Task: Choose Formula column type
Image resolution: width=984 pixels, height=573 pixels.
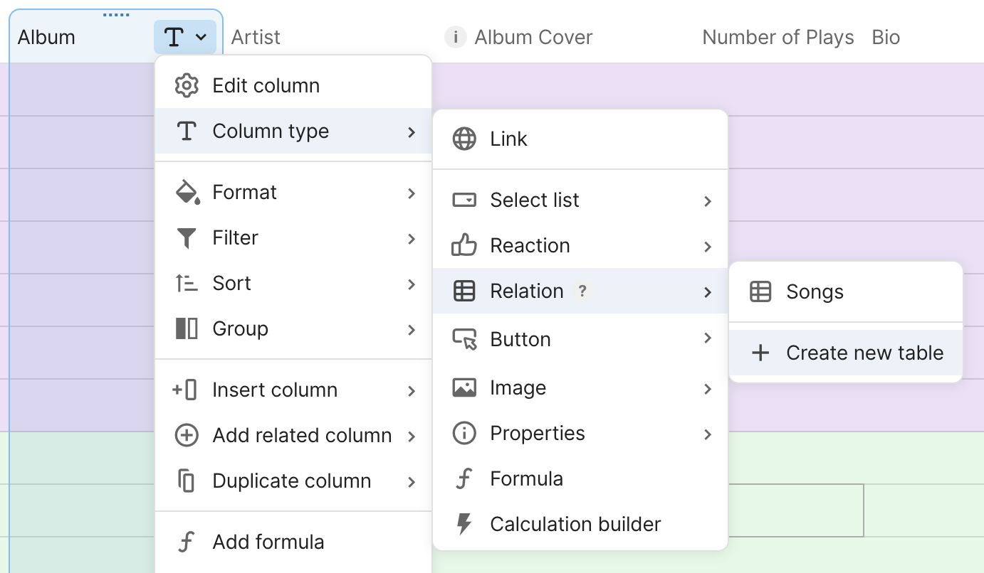Action: 526,478
